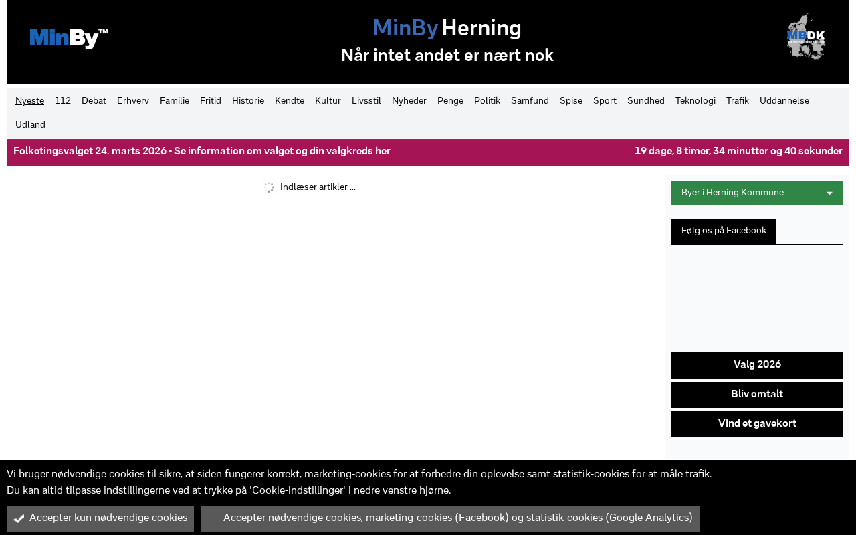The width and height of the screenshot is (856, 535).
Task: Select the Familie category
Action: pyautogui.click(x=175, y=101)
